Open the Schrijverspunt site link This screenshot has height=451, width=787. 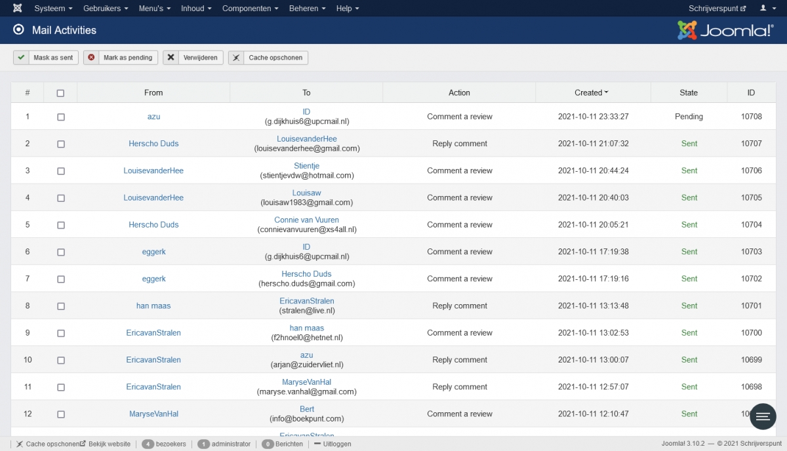(x=717, y=9)
